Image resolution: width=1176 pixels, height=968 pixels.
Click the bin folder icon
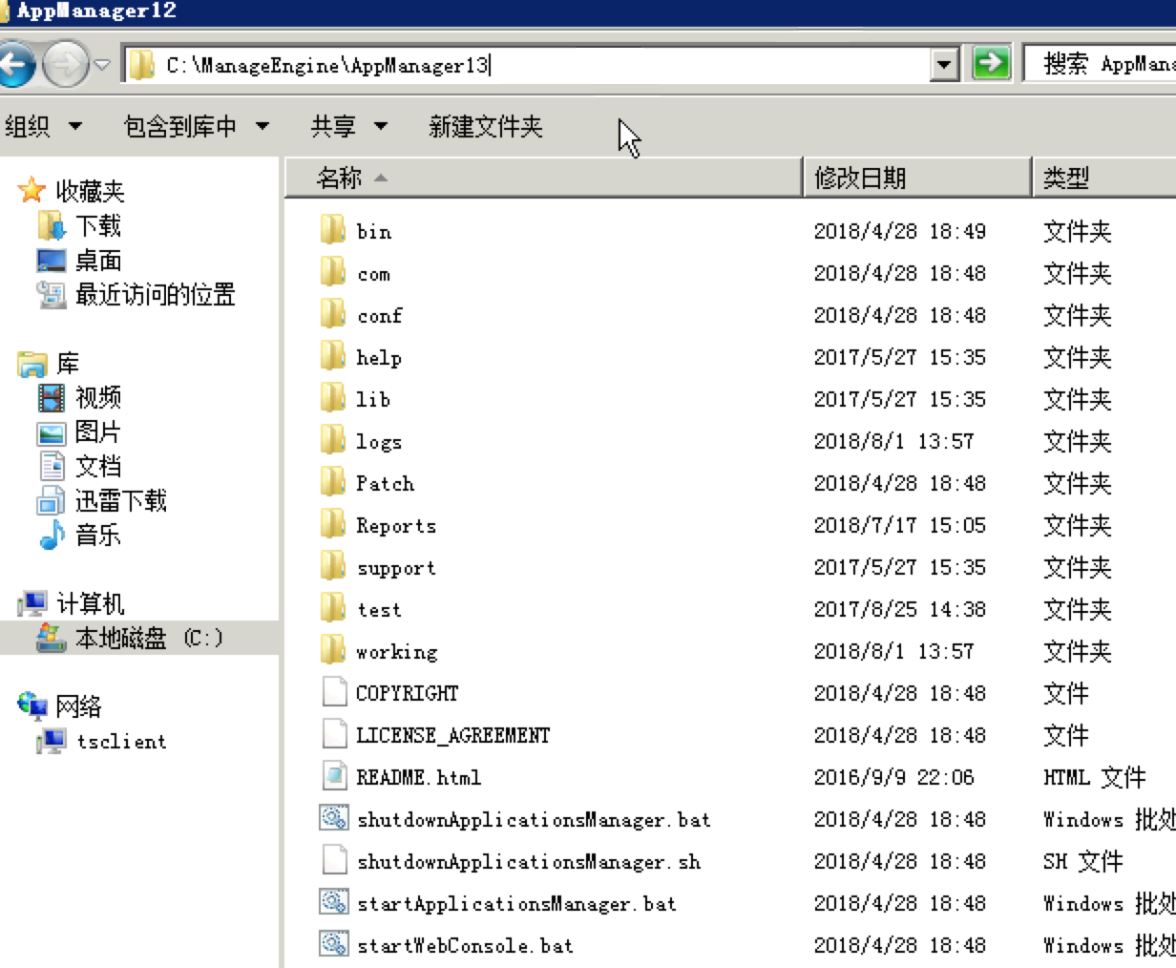click(x=333, y=229)
